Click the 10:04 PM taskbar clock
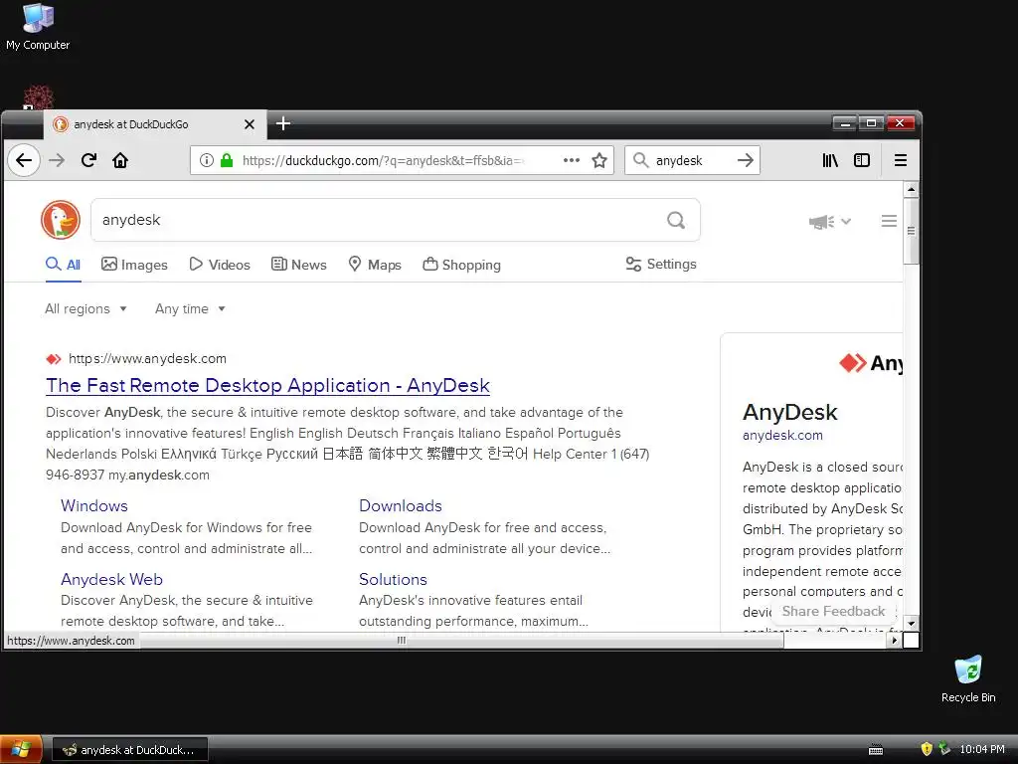The height and width of the screenshot is (764, 1018). point(981,749)
